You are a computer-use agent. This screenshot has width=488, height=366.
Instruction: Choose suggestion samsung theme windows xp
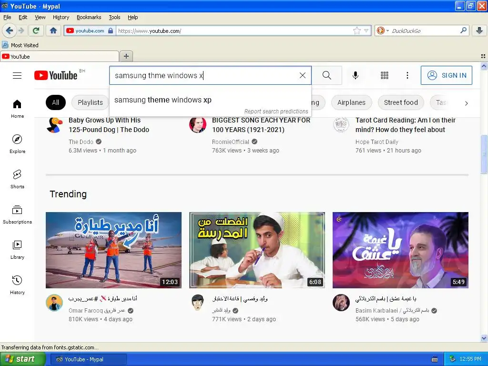tap(210, 100)
